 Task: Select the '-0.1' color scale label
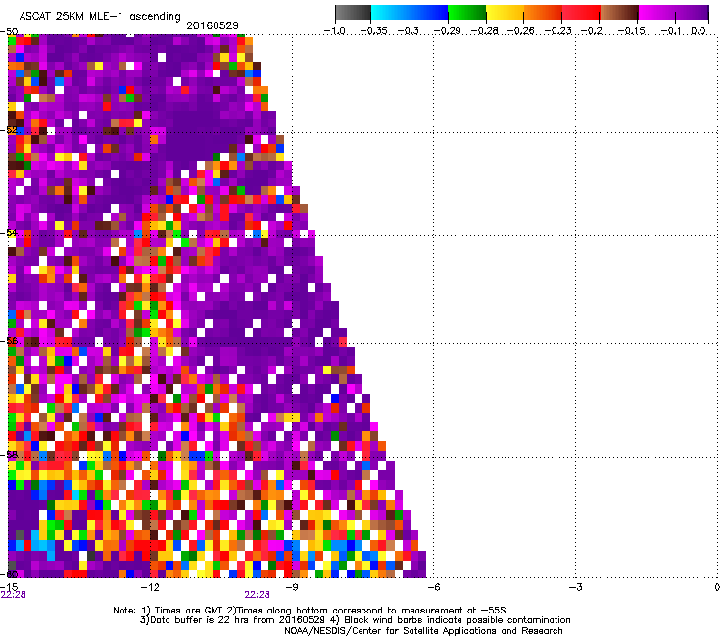click(671, 31)
